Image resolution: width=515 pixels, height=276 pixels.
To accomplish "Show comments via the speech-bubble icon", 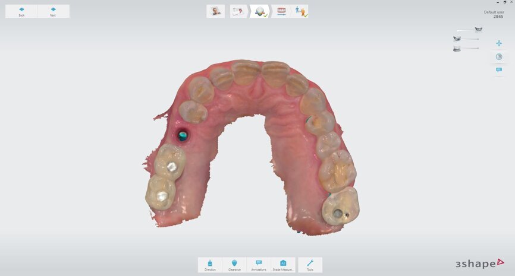I will coord(499,70).
